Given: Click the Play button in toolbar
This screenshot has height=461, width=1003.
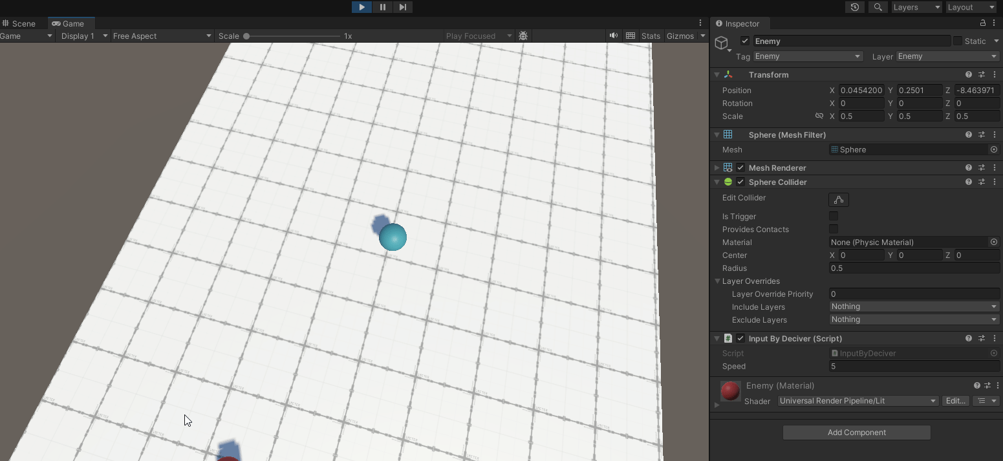Looking at the screenshot, I should pos(361,7).
